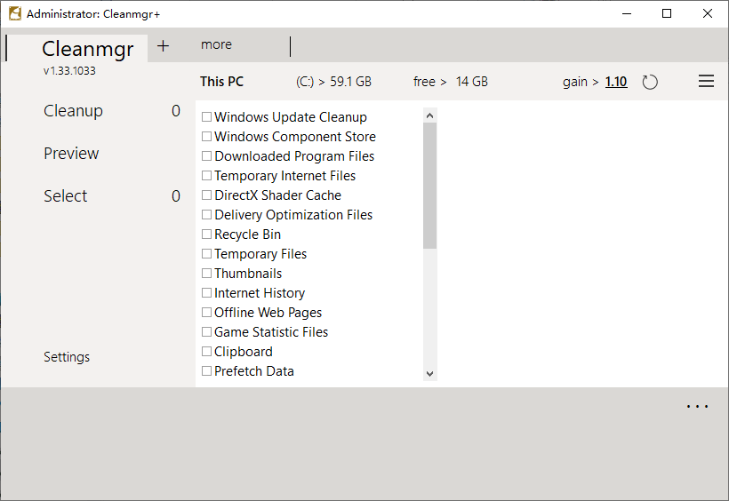Open the hamburger menu icon

[706, 82]
